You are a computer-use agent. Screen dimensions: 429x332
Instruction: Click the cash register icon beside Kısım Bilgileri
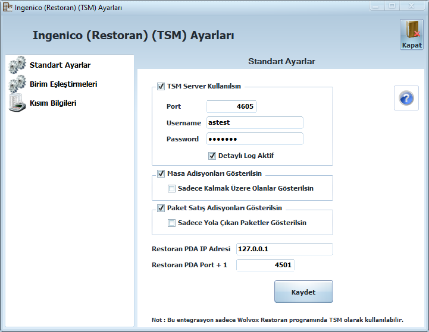pyautogui.click(x=17, y=103)
